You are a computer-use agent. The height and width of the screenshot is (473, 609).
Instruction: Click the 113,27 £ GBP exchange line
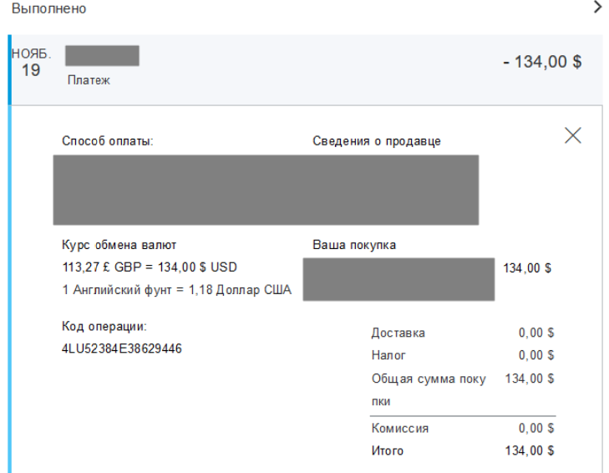(x=150, y=267)
